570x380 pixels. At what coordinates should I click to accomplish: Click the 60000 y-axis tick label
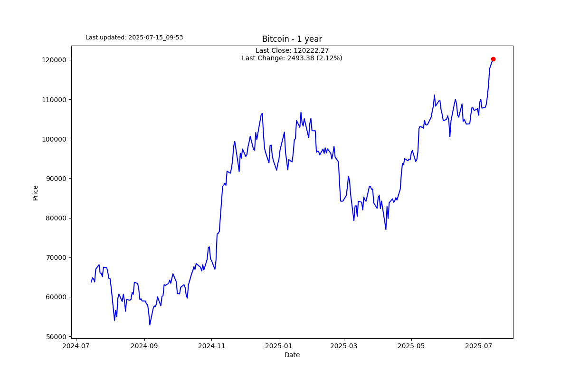tap(55, 297)
